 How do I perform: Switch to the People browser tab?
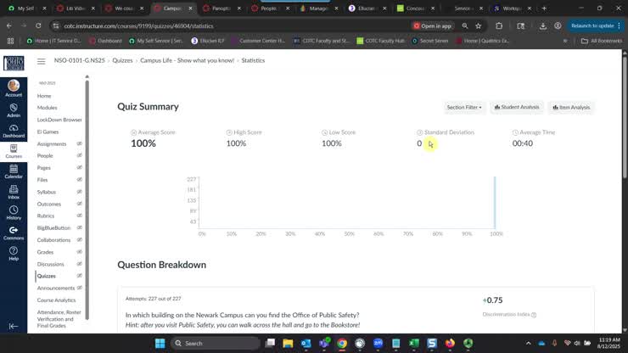click(x=269, y=8)
